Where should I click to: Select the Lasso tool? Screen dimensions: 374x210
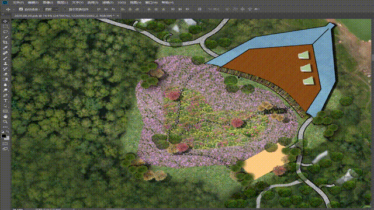(5, 32)
